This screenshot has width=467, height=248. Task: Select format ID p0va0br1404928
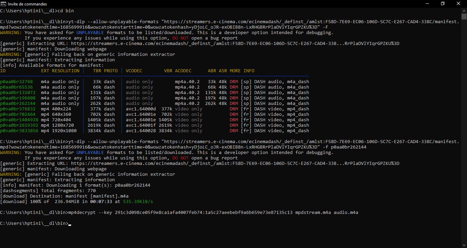click(x=19, y=120)
